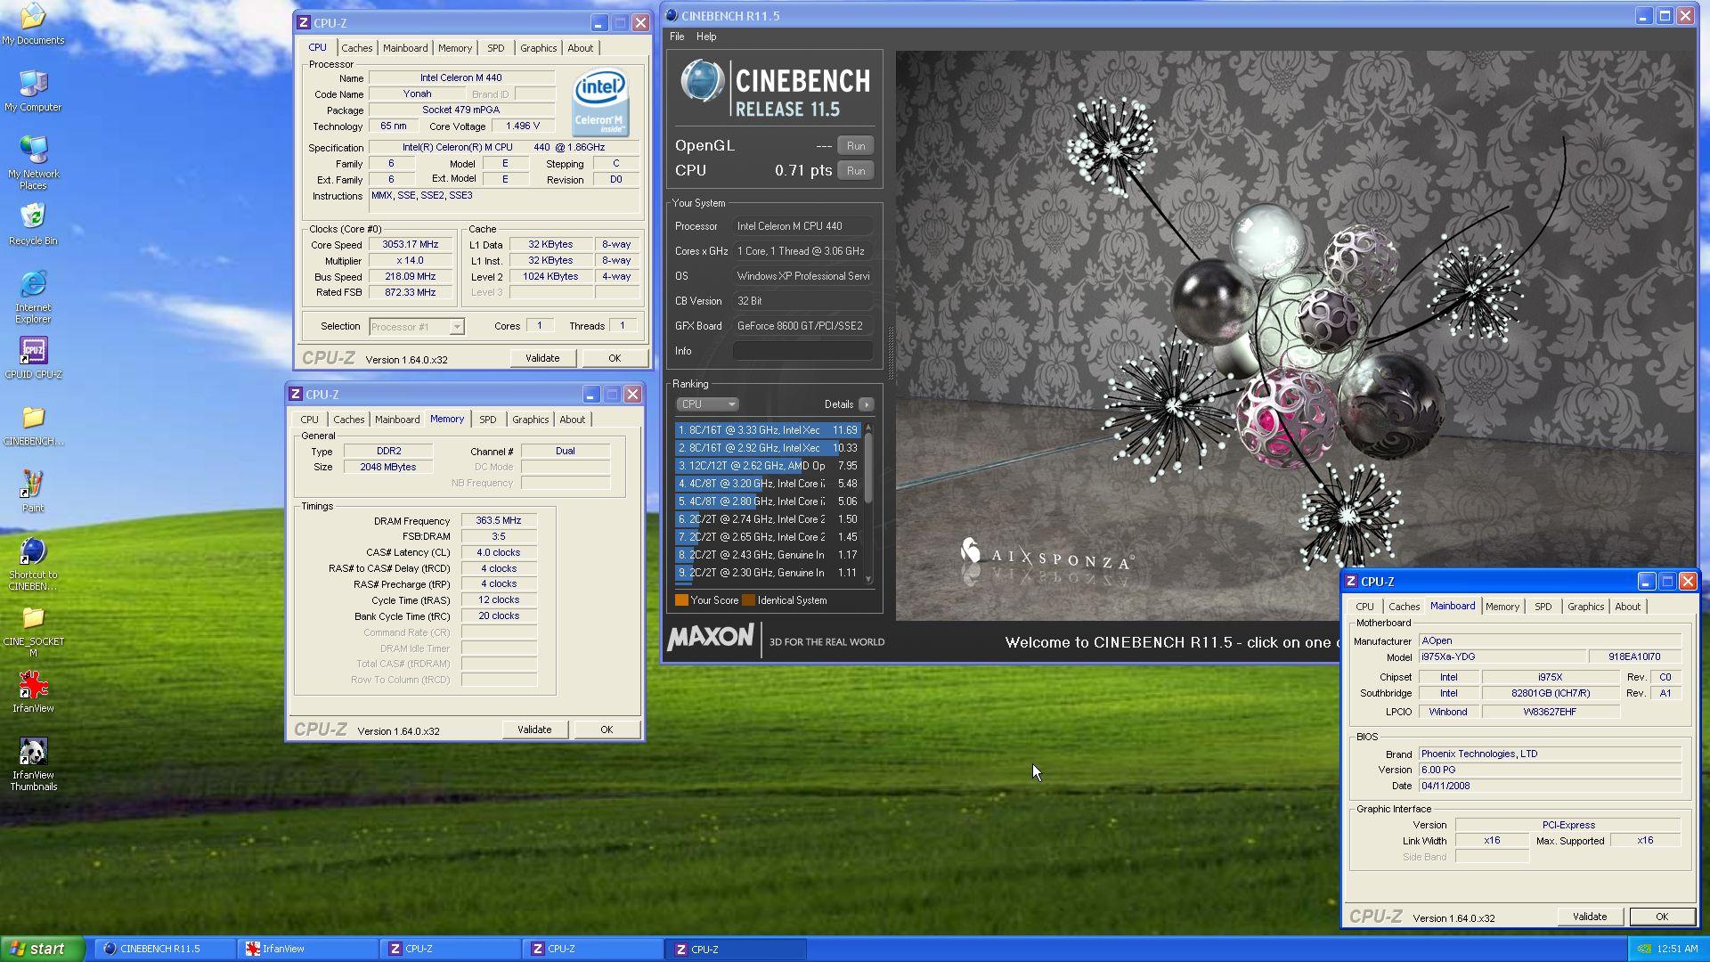Click OK in Memory window

point(607,730)
